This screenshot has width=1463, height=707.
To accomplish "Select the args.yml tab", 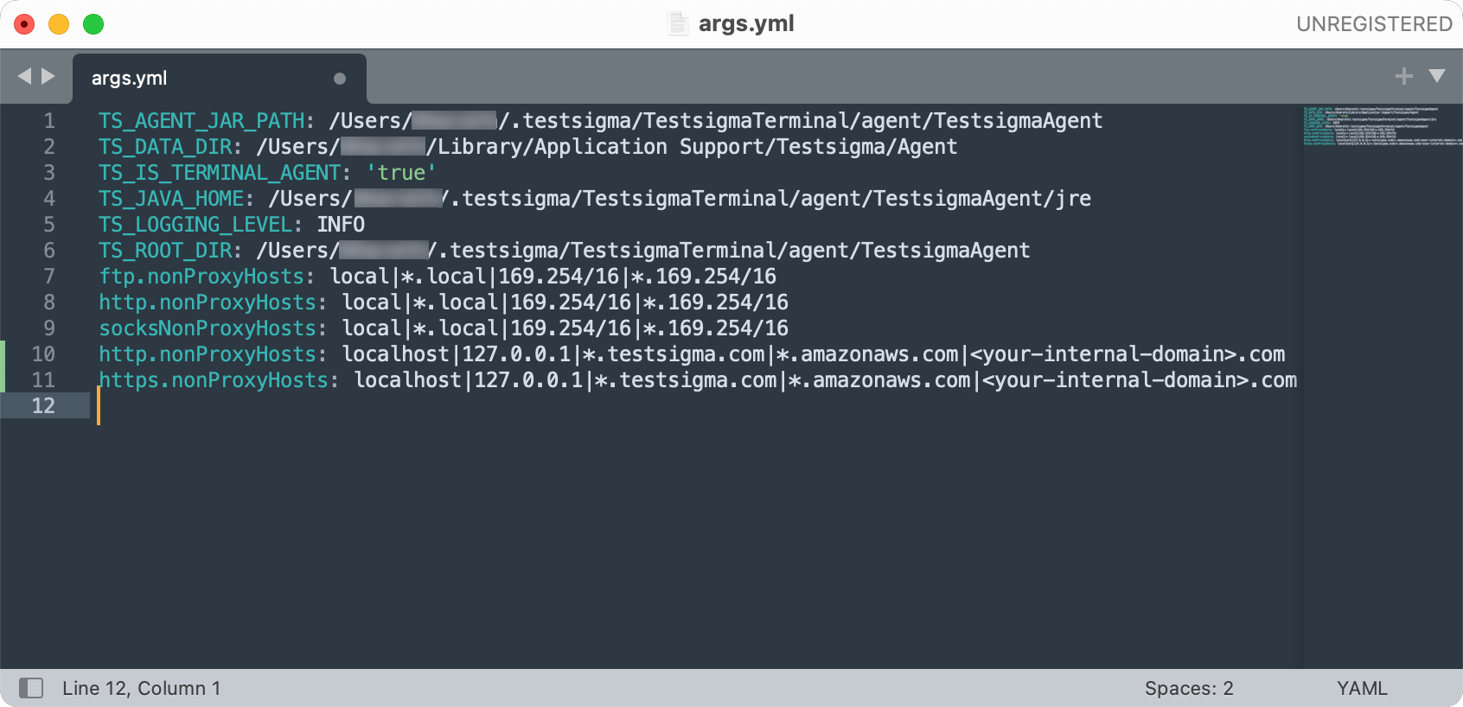I will [220, 78].
